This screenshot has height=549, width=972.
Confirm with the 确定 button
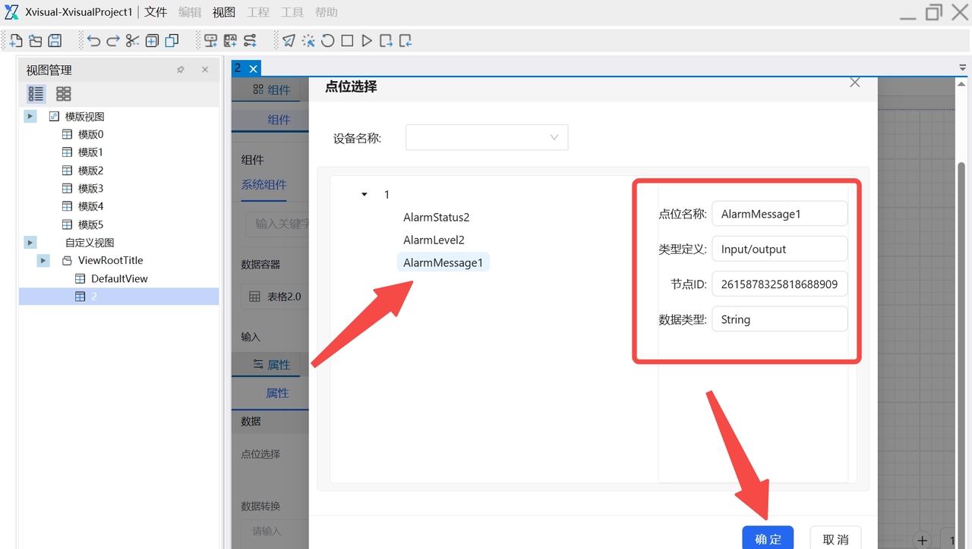[x=768, y=538]
